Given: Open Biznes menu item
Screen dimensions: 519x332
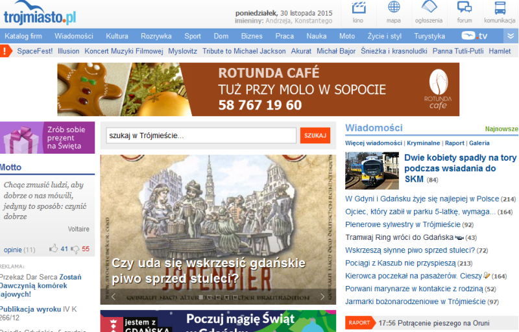Looking at the screenshot, I should click(252, 36).
